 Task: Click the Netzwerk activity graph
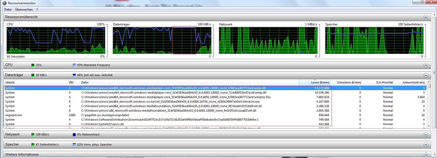pos(268,41)
